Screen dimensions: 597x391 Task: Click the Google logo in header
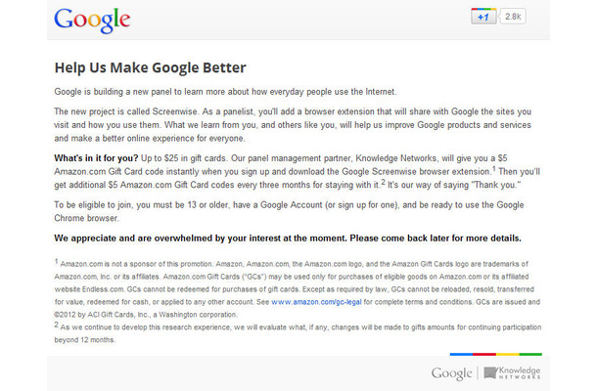pos(92,21)
